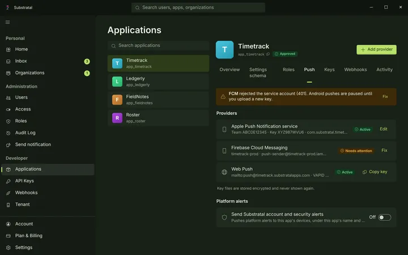Click the Timetrack T avatar in list
Image resolution: width=408 pixels, height=255 pixels.
pyautogui.click(x=117, y=63)
